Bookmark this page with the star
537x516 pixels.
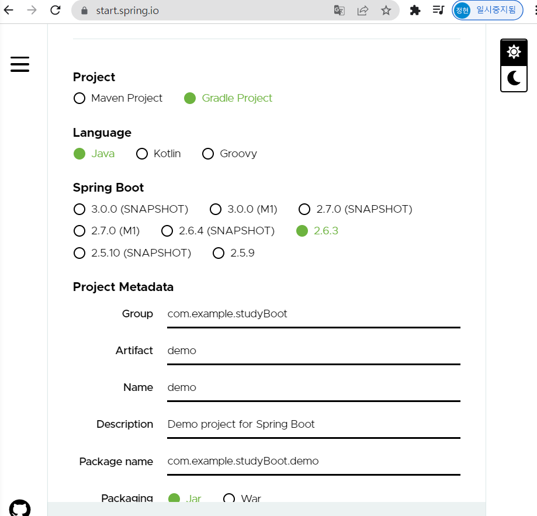[x=386, y=11]
